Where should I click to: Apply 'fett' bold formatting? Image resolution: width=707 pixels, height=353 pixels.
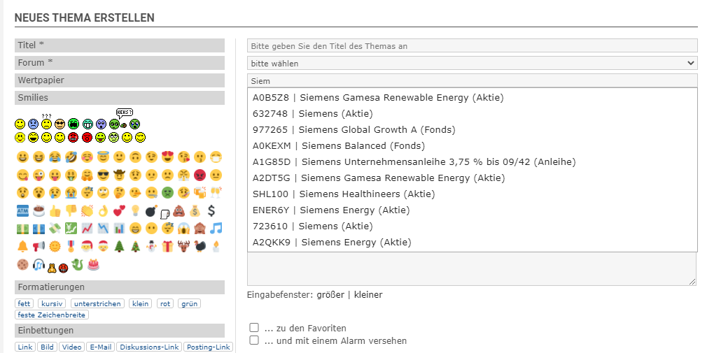[24, 303]
